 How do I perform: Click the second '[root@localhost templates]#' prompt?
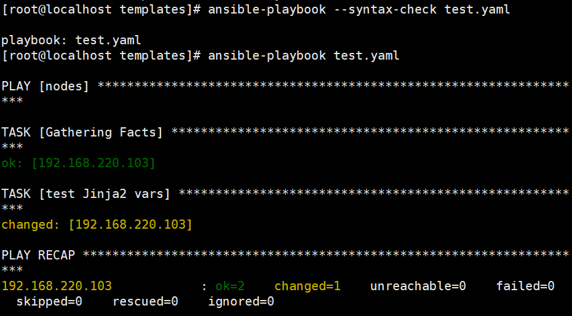click(x=101, y=55)
